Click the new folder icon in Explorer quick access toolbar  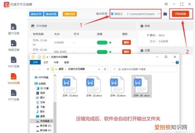(44, 57)
